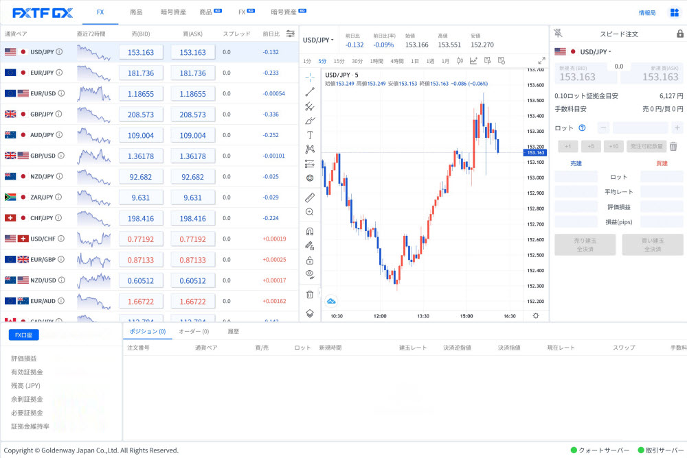Viewport: 687px width, 458px height.
Task: Open the apps grid icon top right
Action: click(x=674, y=12)
